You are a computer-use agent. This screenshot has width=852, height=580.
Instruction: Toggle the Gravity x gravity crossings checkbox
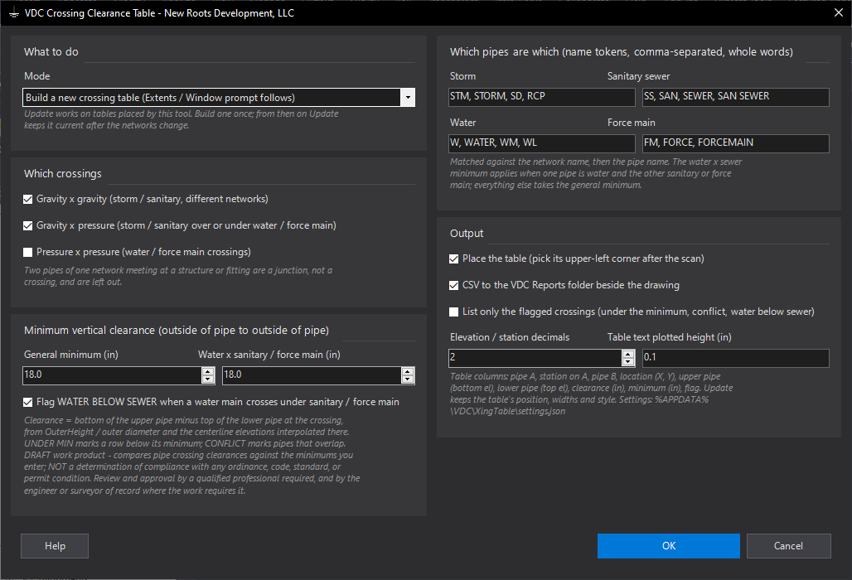click(x=27, y=200)
